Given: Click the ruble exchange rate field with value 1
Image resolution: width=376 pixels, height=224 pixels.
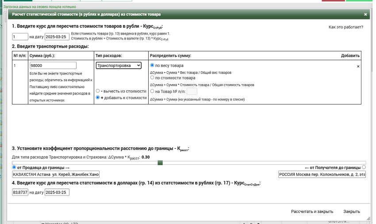Looking at the screenshot, I should [20, 37].
